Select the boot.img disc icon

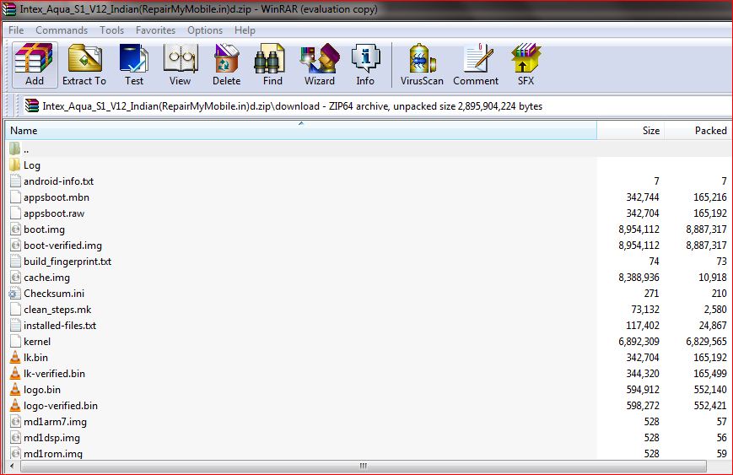[x=15, y=229]
